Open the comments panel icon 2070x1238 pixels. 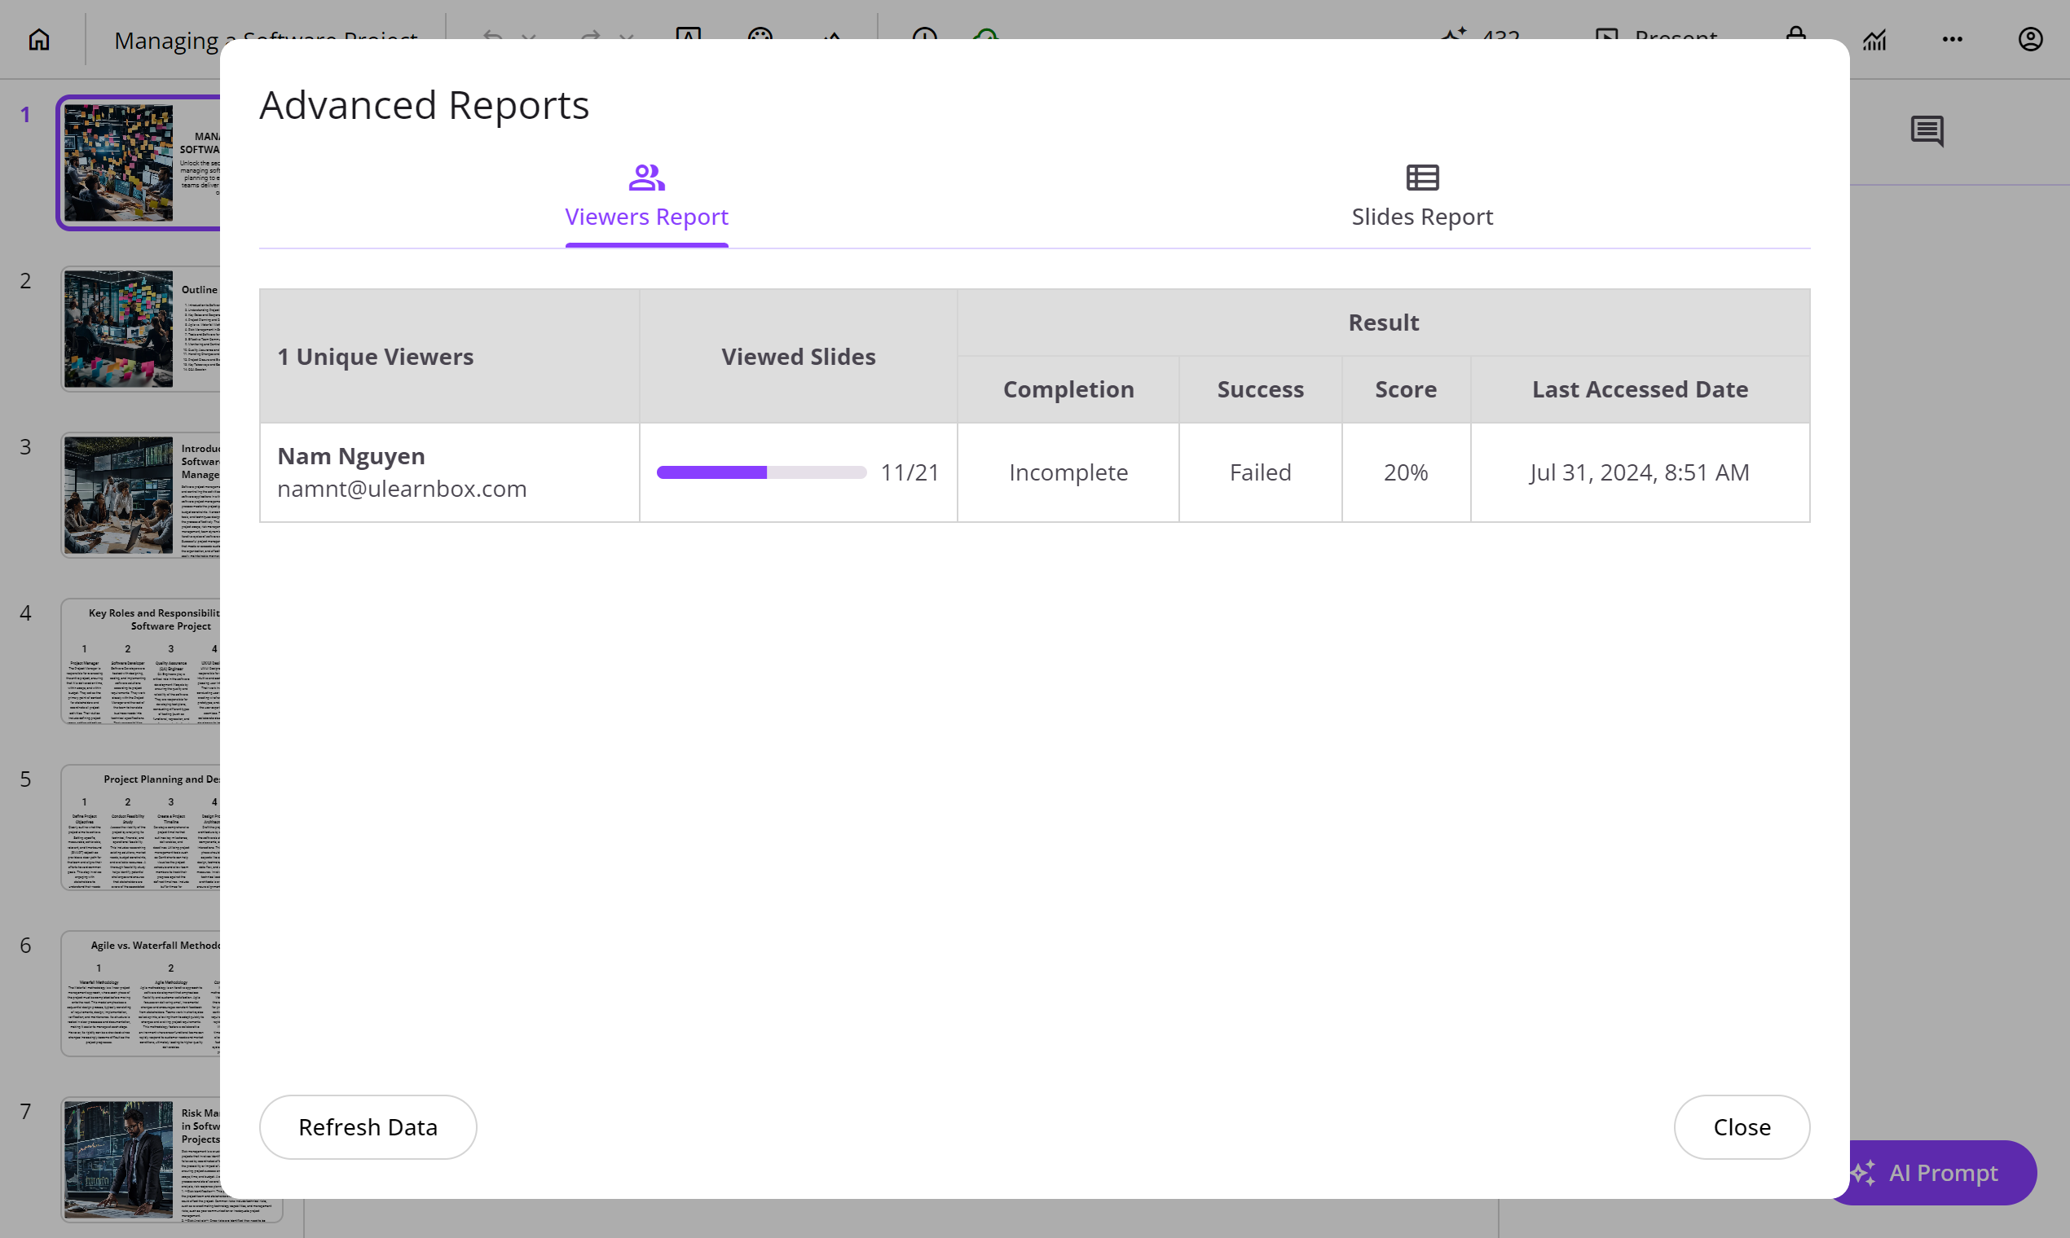point(1927,131)
